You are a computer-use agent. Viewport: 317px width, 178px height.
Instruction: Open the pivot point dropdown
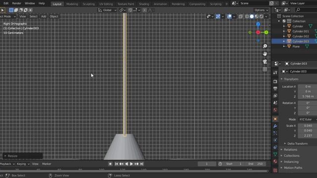[x=122, y=10]
